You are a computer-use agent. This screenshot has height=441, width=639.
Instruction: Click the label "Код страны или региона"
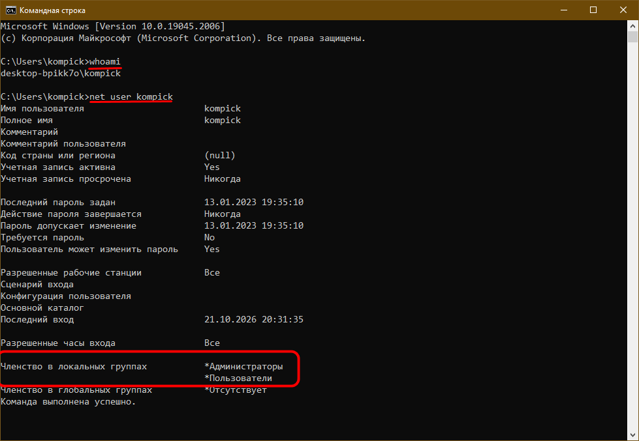coord(58,156)
